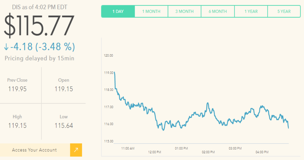Image resolution: width=304 pixels, height=160 pixels.
Task: Click the $115.77 current price
Action: 39,26
